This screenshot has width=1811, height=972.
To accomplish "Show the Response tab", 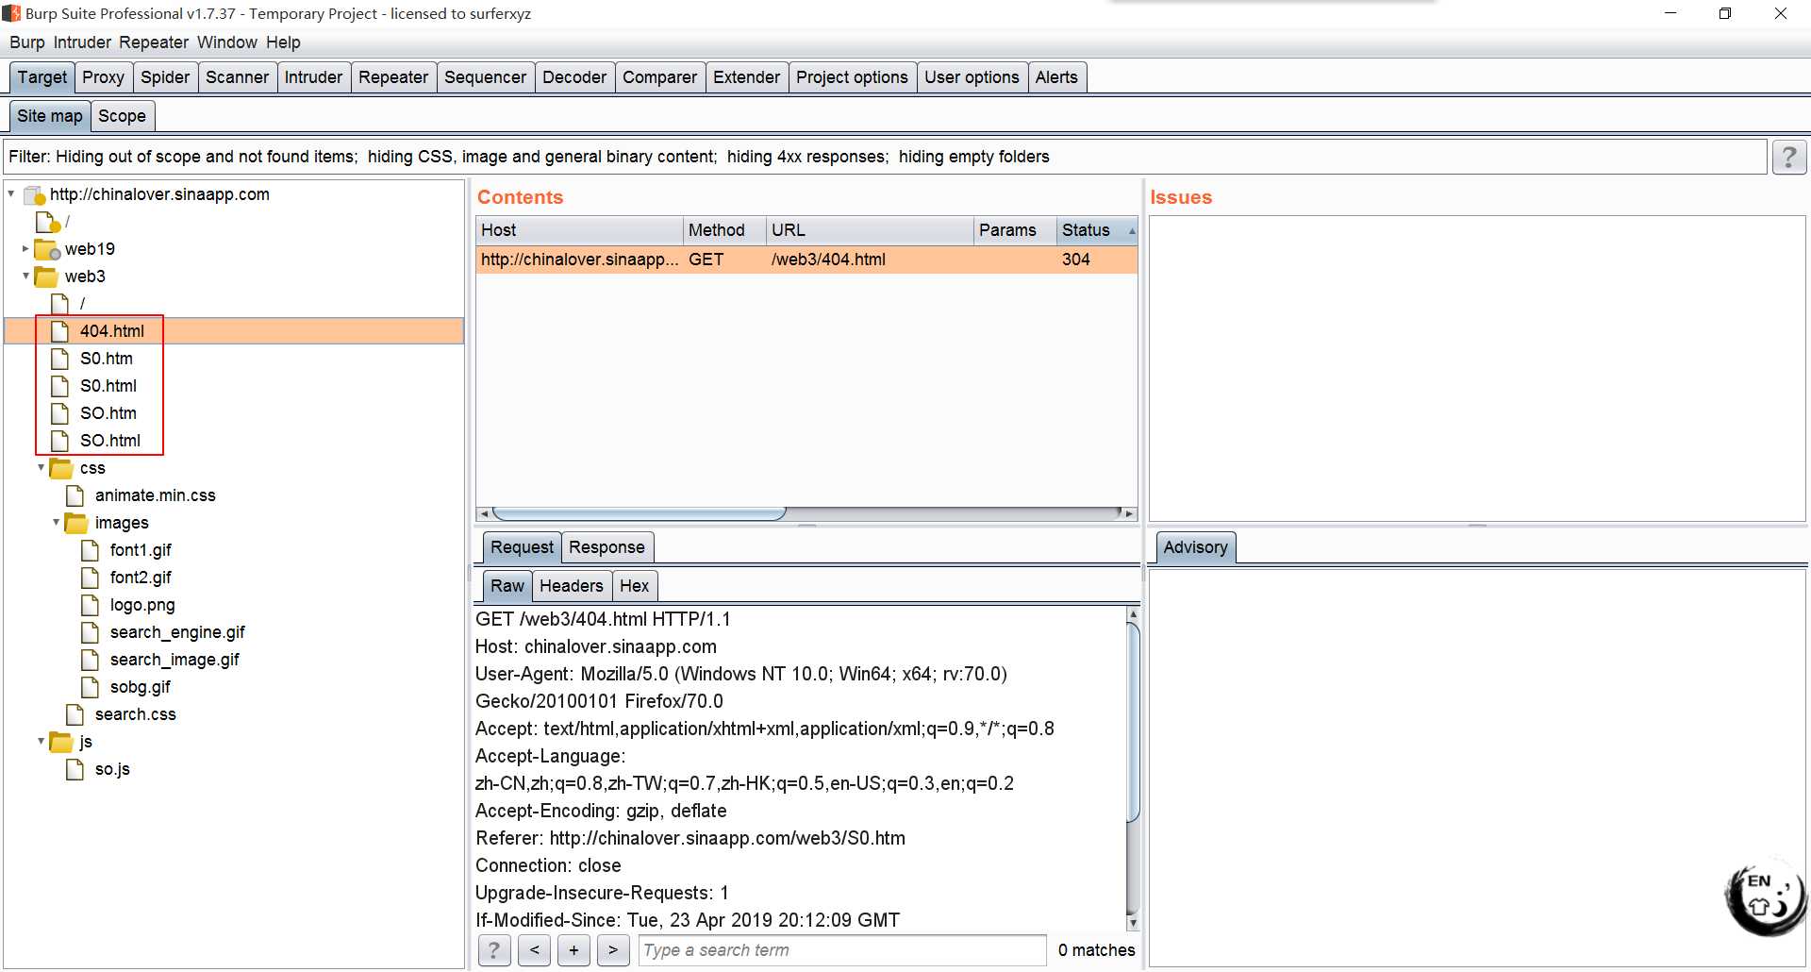I will tap(606, 547).
